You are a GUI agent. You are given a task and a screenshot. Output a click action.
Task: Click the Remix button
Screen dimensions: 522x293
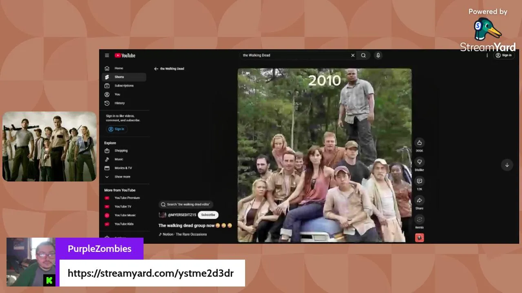(419, 219)
